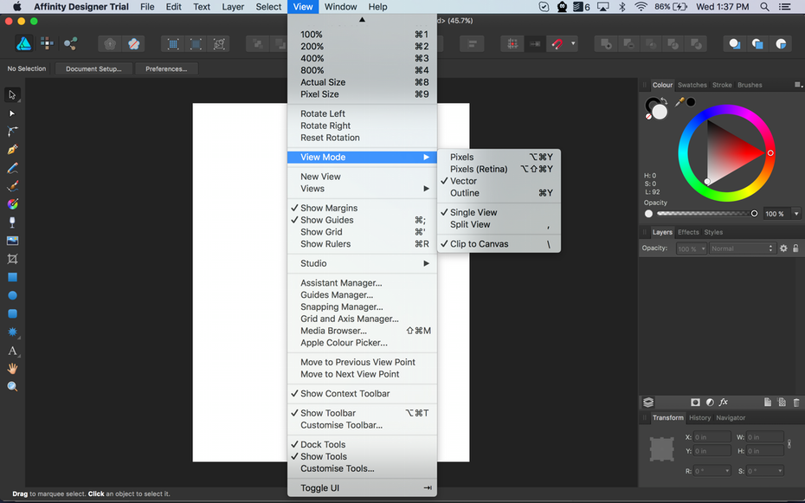Click the colour picker eyedropper icon
805x503 pixels.
pos(679,102)
